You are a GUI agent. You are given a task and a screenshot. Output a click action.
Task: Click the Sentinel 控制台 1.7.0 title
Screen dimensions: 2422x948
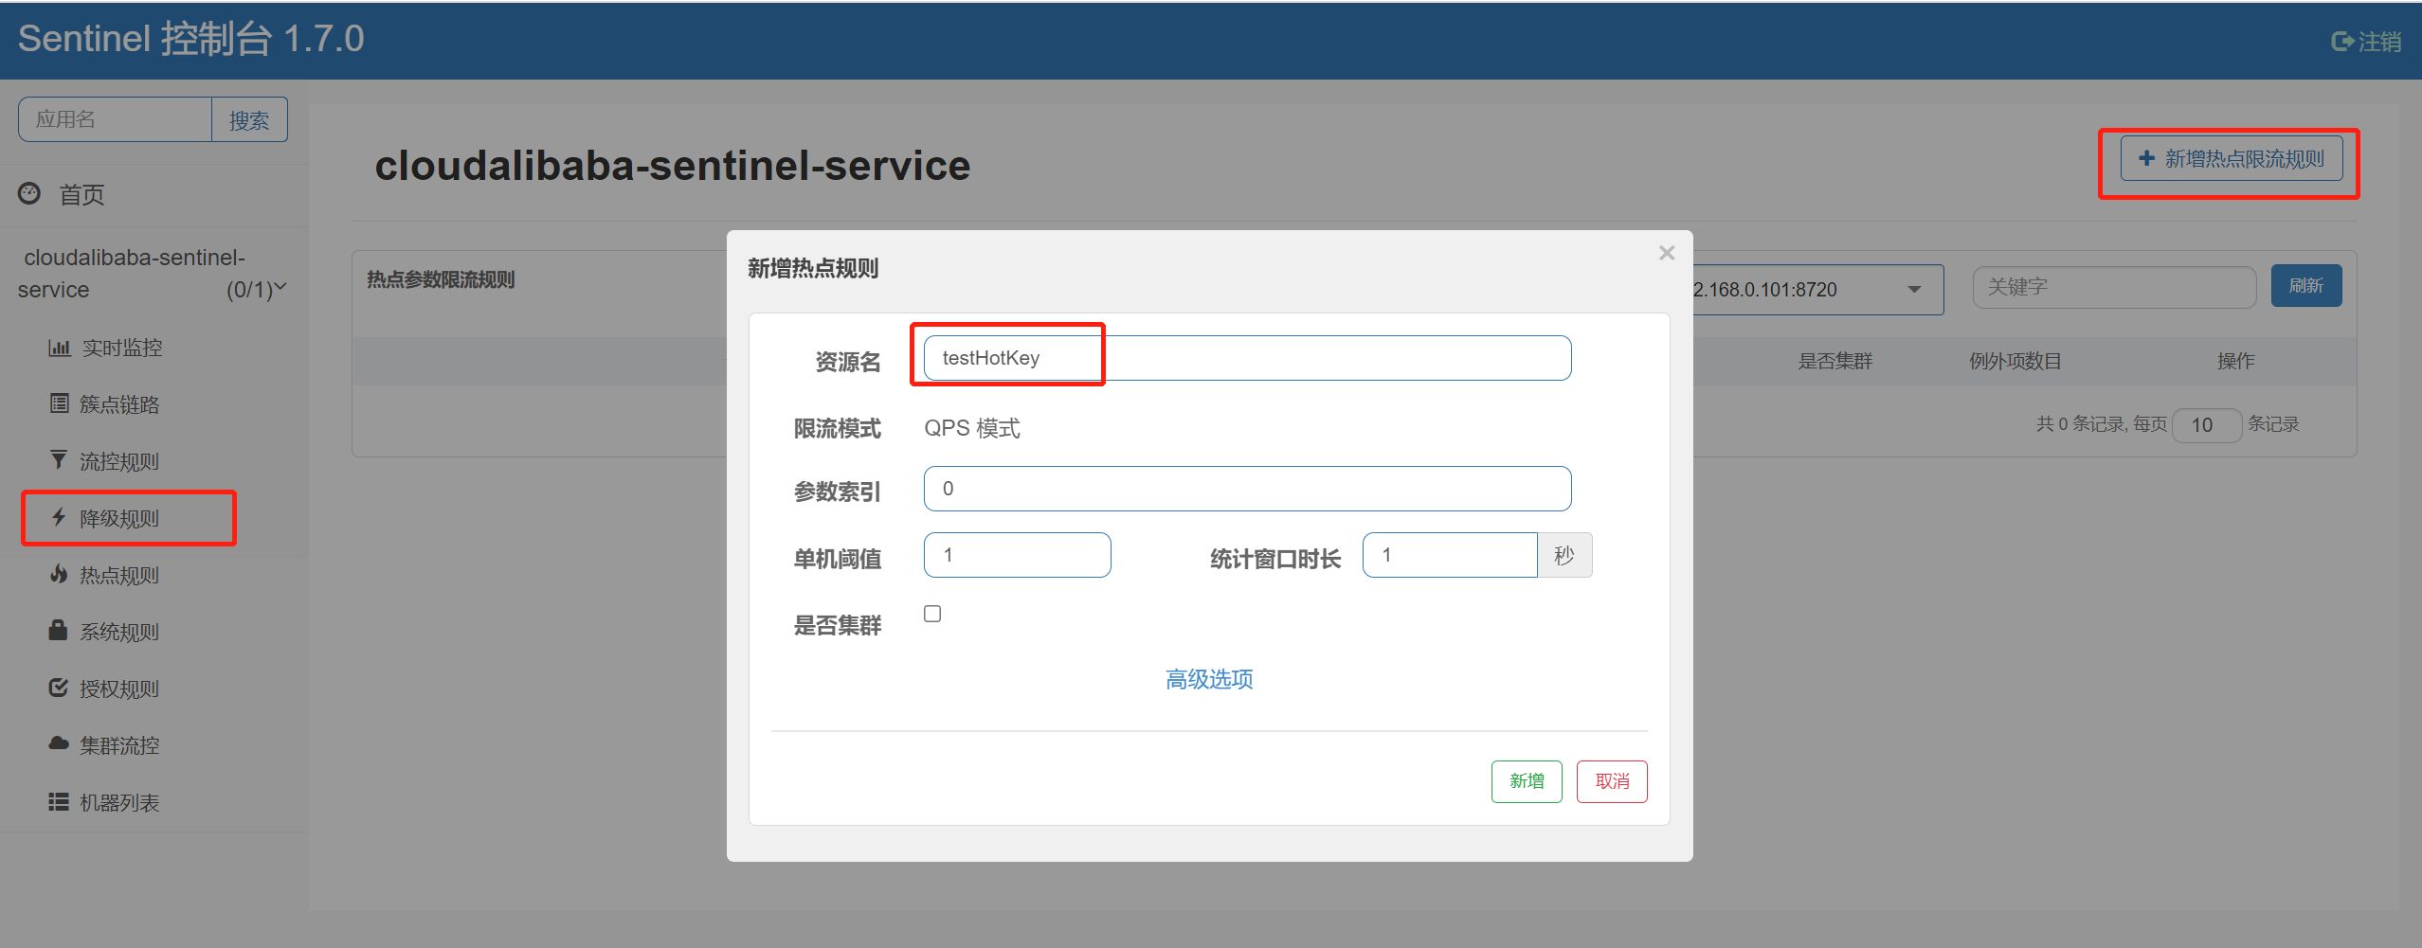(x=190, y=39)
